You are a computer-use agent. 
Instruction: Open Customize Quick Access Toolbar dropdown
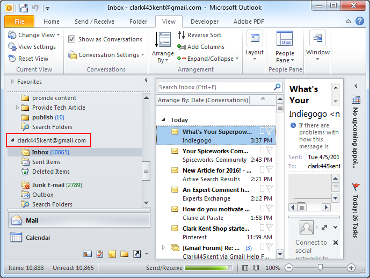tap(47, 9)
